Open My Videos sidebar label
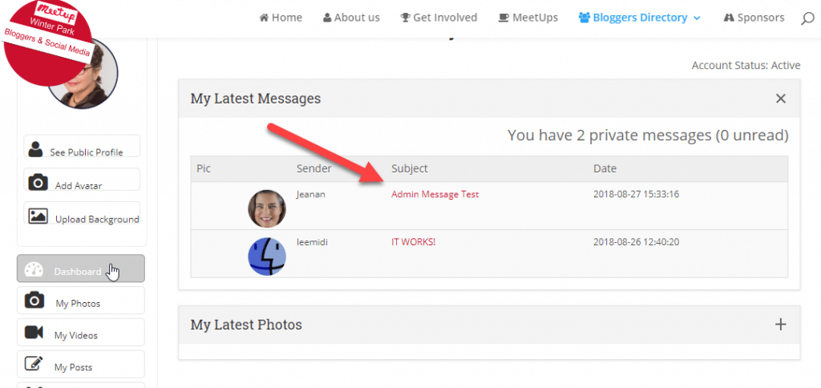Screen dimensions: 821x388 tap(76, 336)
